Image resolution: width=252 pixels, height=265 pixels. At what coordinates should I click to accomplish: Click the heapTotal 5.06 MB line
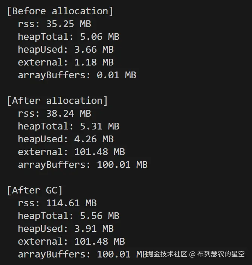(68, 37)
